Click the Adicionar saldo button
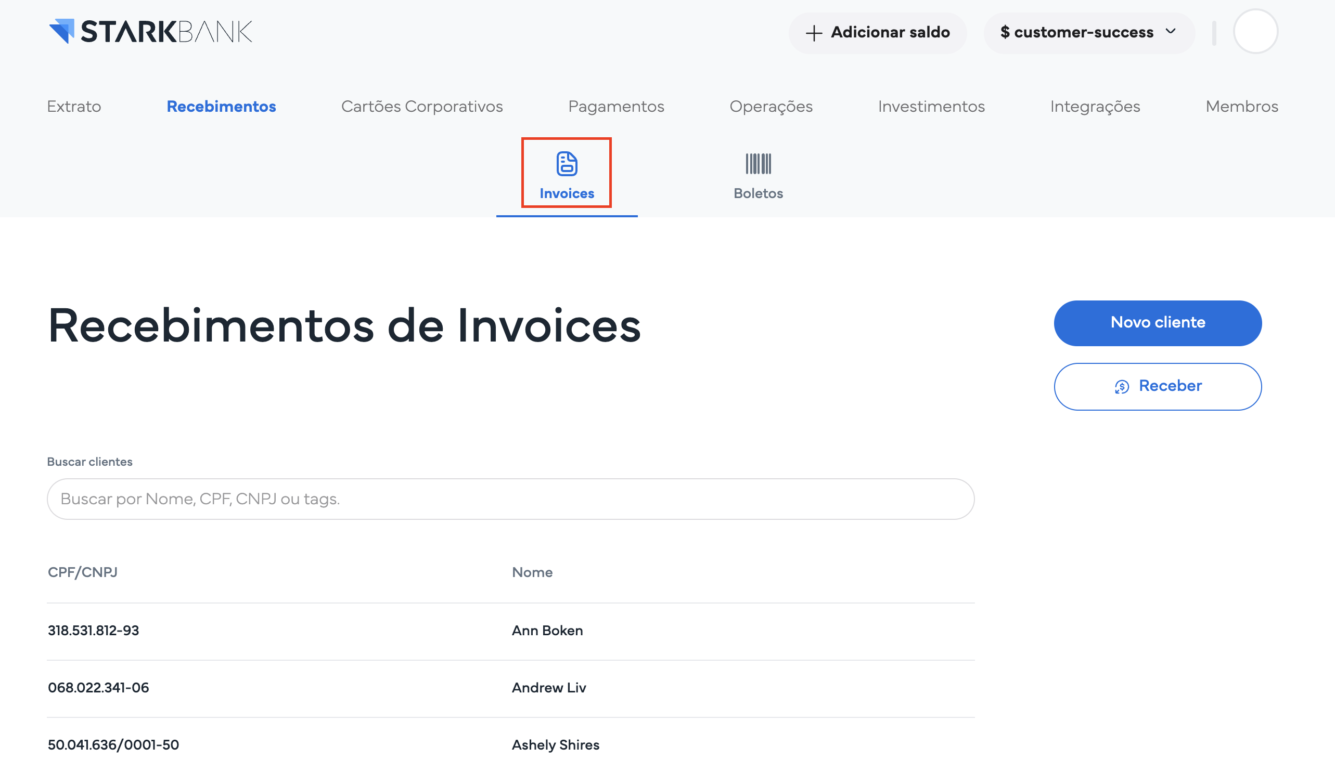 coord(878,32)
